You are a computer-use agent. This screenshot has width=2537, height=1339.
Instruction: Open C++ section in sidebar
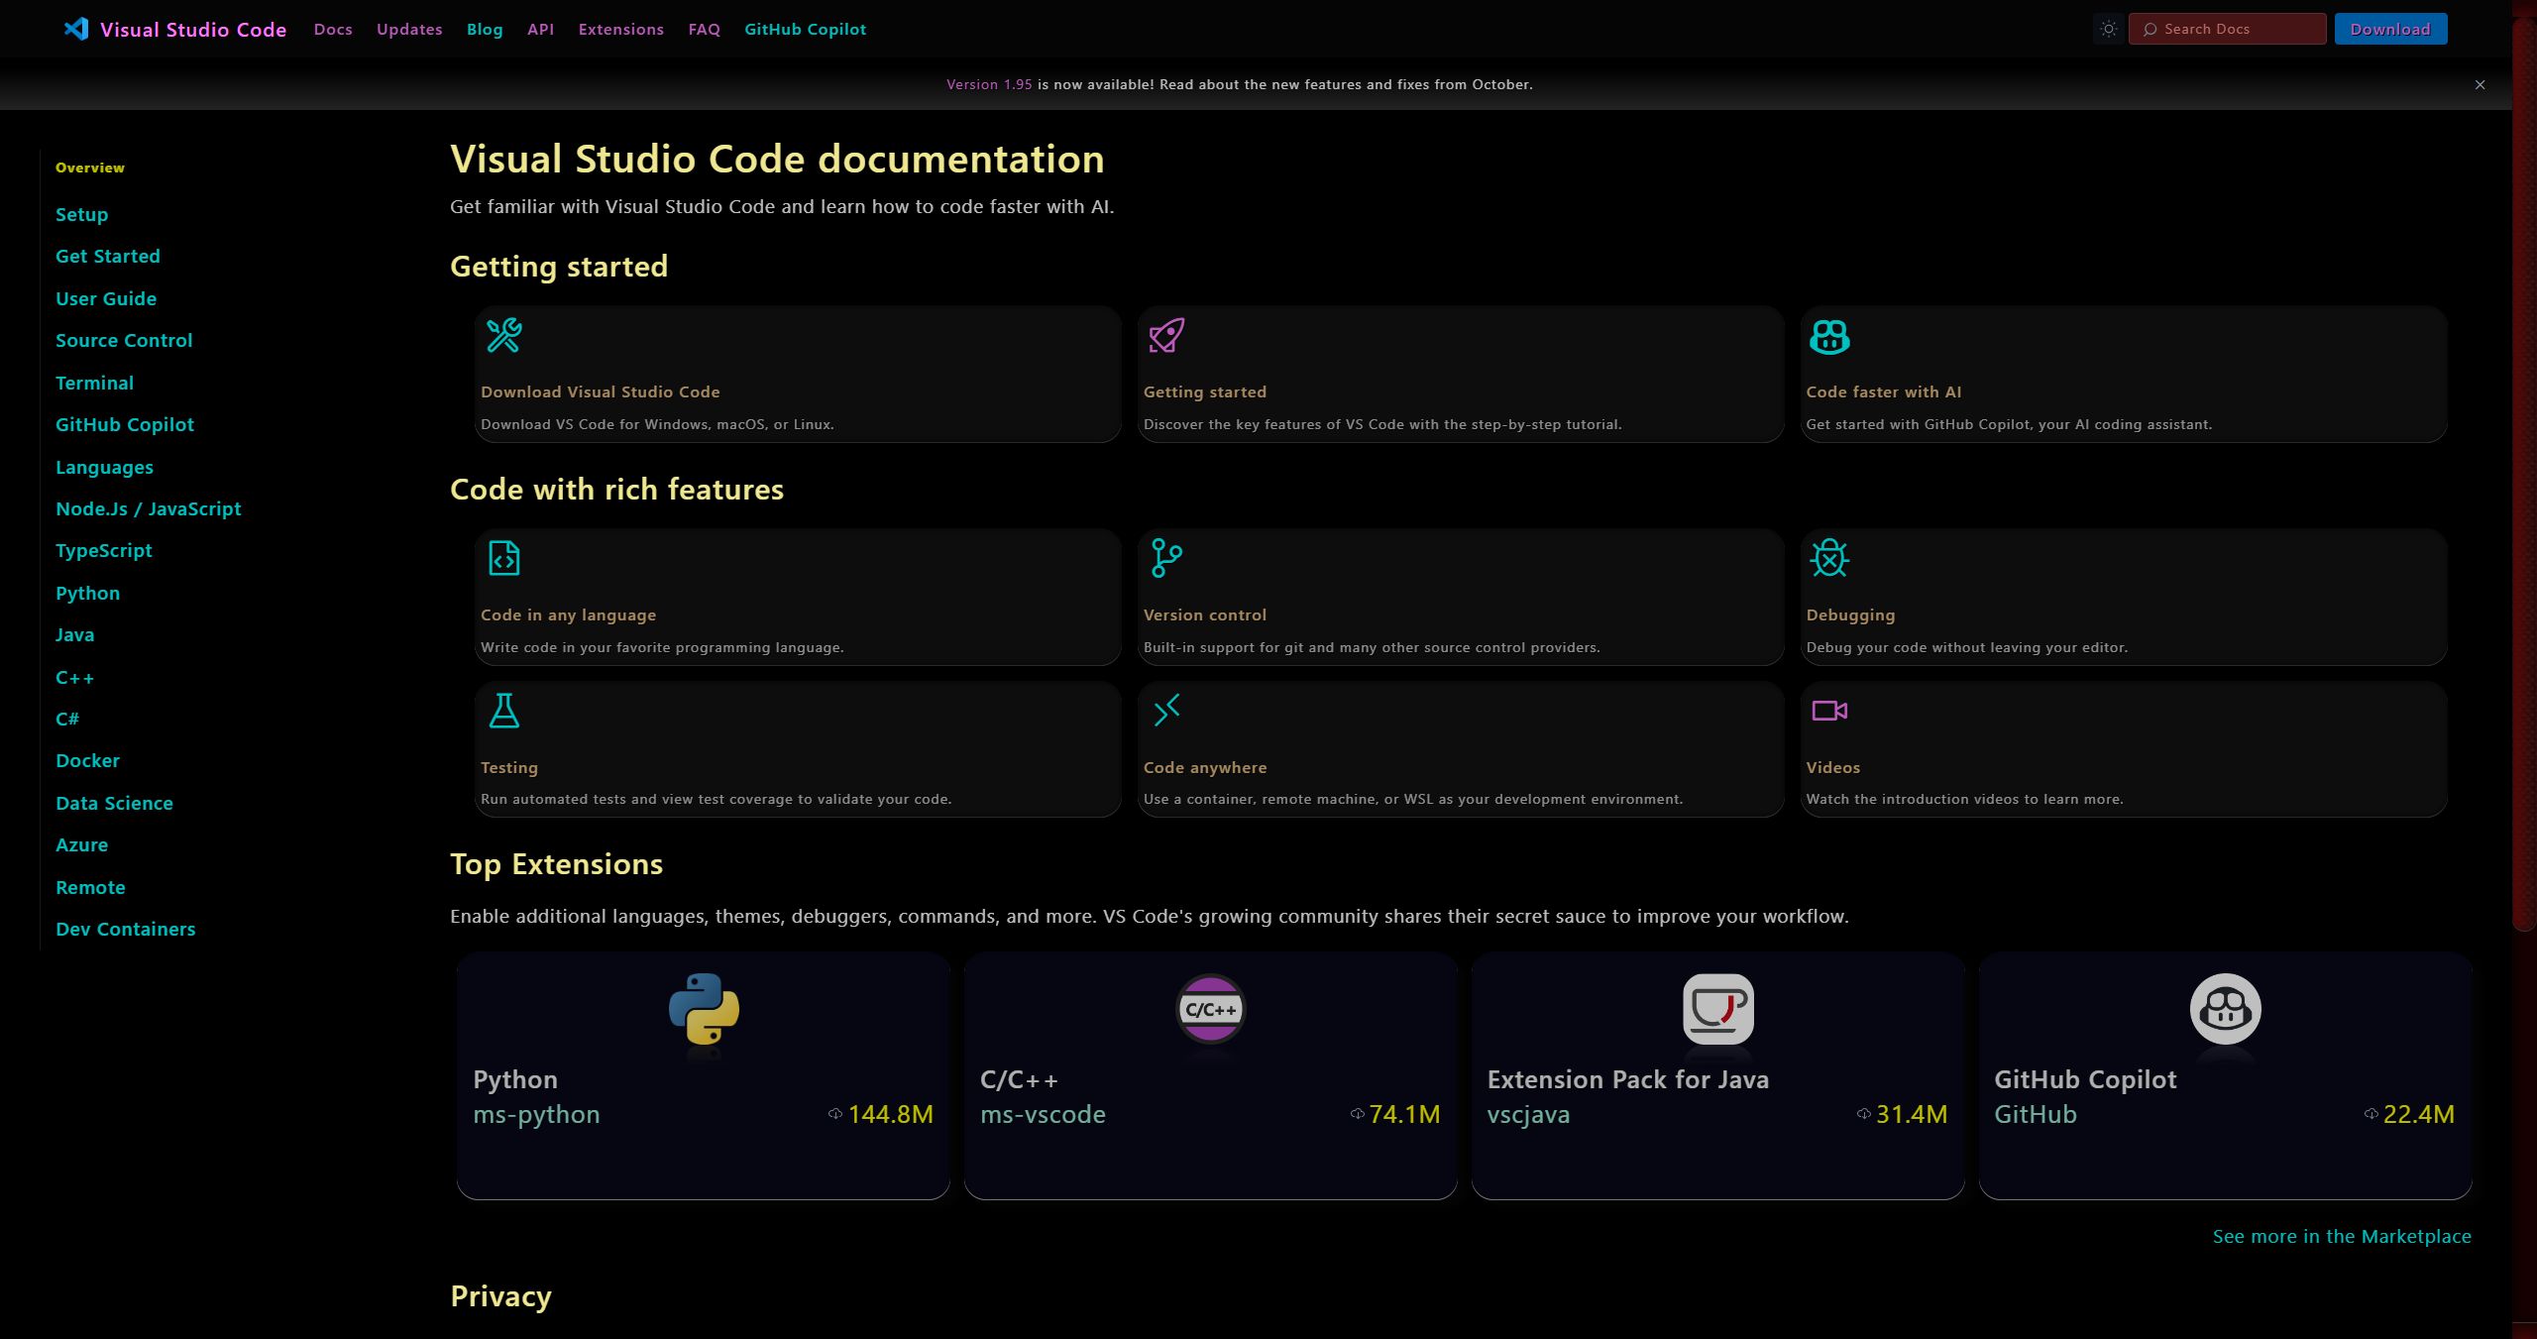[x=74, y=678]
